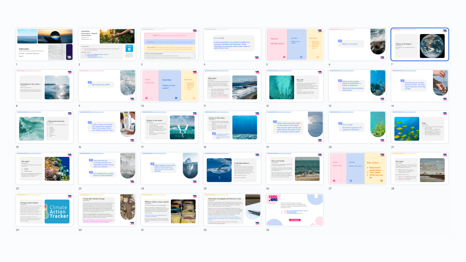Select the 'Salt water' slide 11

pyautogui.click(x=232, y=86)
